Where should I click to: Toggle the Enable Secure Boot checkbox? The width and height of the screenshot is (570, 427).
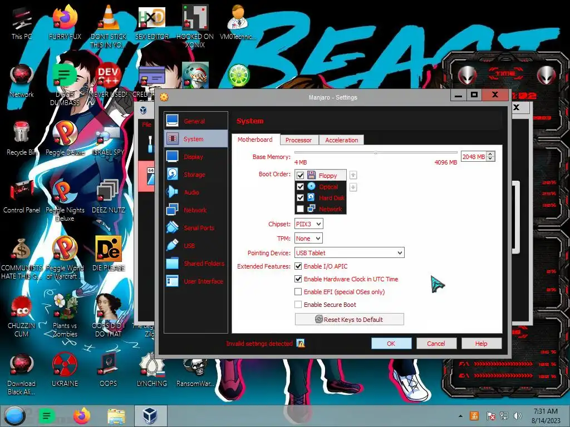(298, 304)
